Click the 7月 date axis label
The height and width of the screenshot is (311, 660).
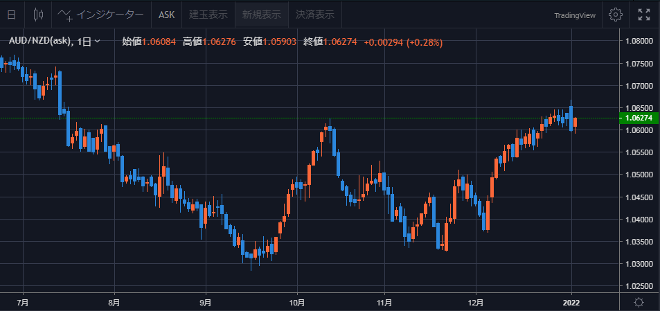23,302
